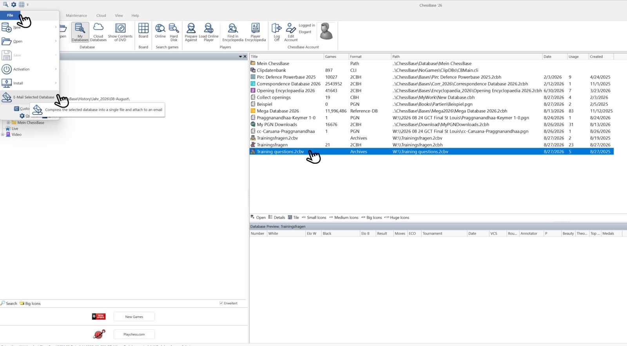Expand the quick-access toolbar dropdown arrow
627x346 pixels.
pos(27,5)
